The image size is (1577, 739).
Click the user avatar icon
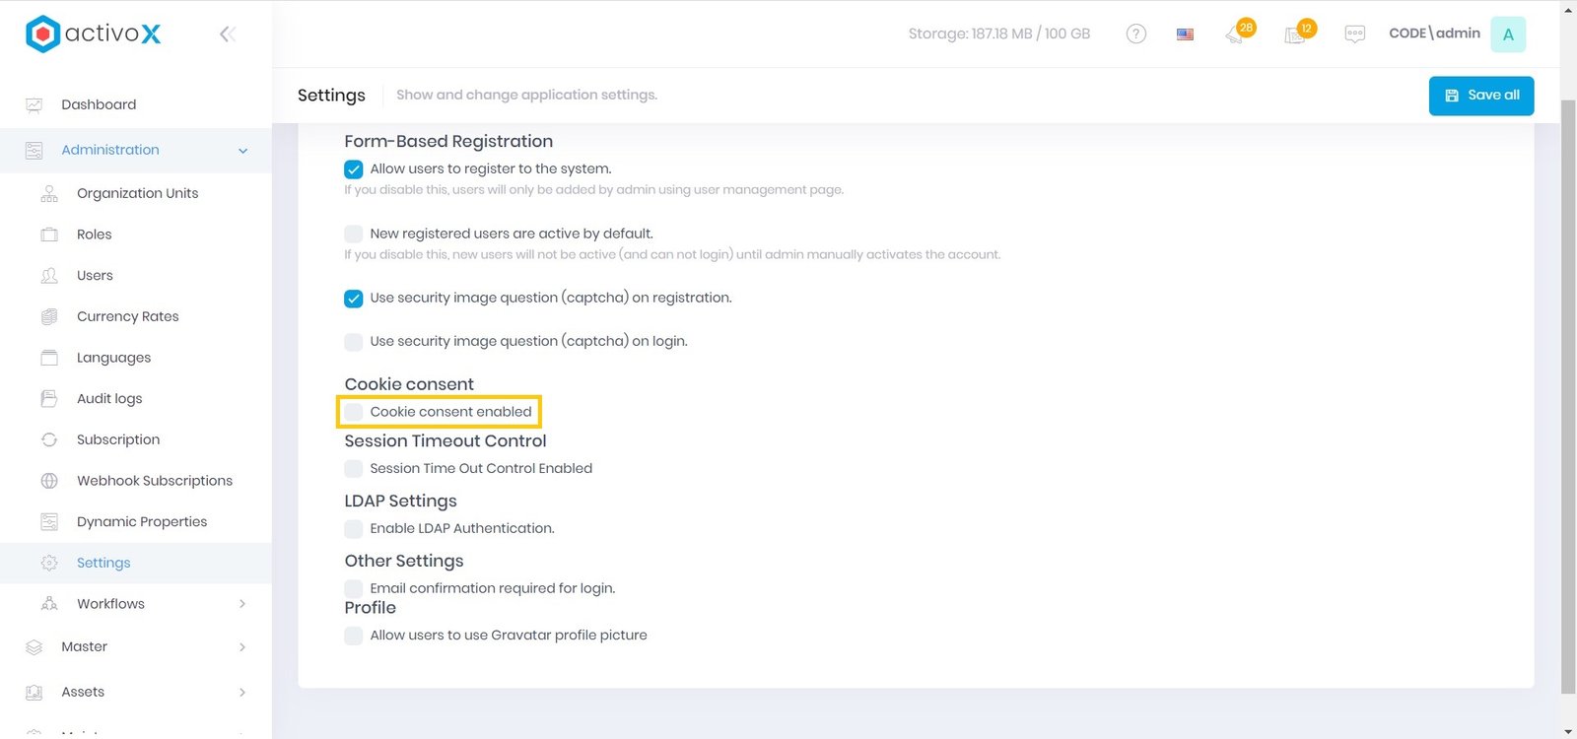[x=1507, y=34]
